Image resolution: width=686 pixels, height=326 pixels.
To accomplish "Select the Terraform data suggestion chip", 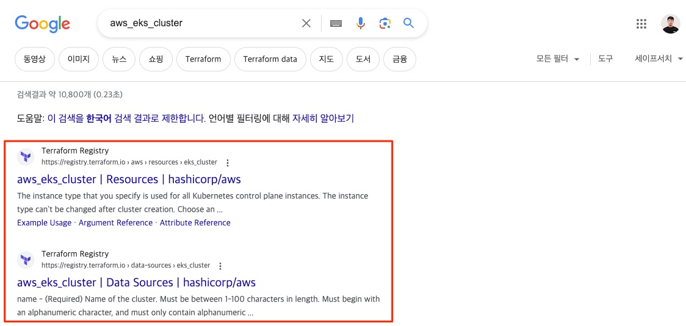I will click(270, 59).
